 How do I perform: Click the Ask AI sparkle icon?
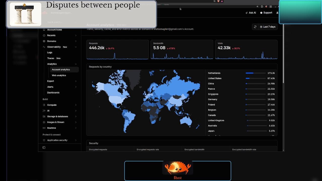247,13
